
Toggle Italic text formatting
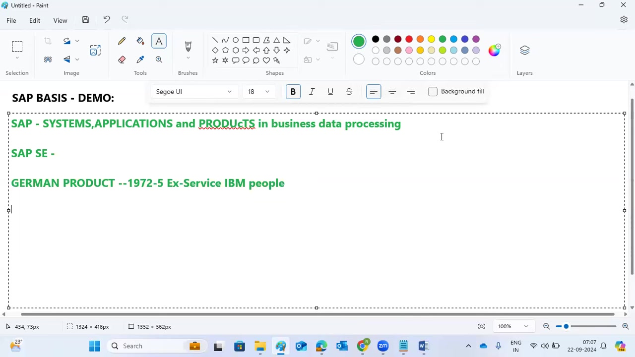[312, 92]
